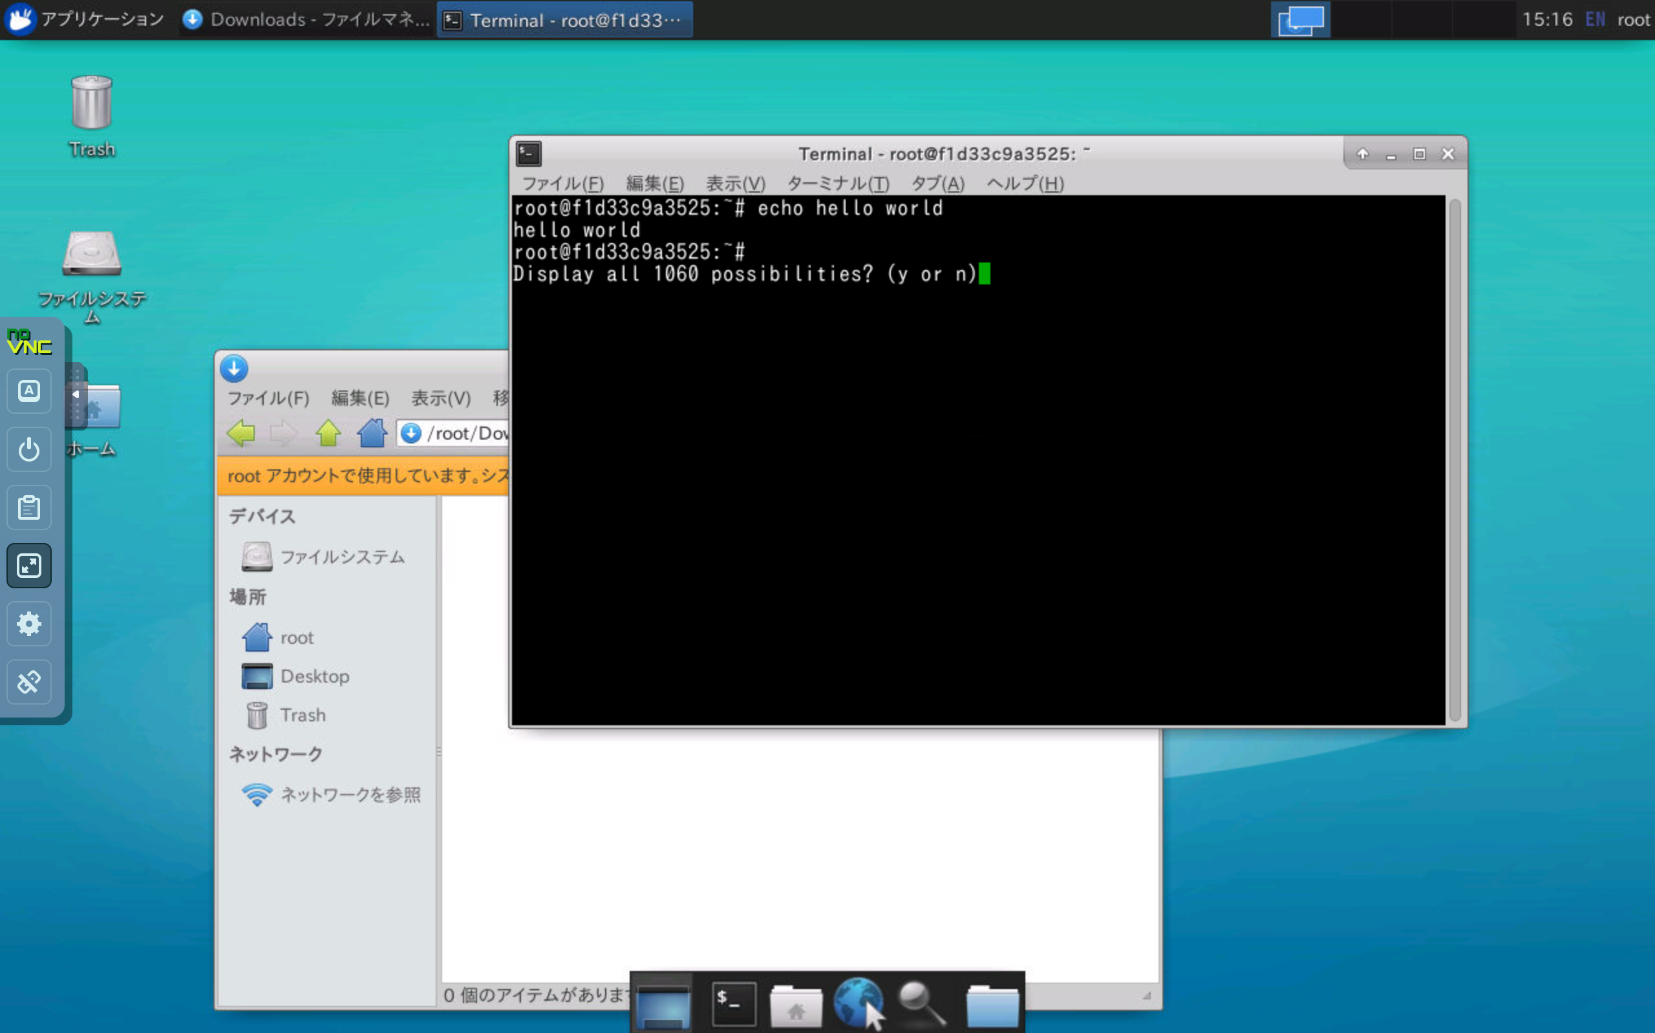Click the noVNC fullscreen toggle button
This screenshot has height=1033, width=1655.
click(x=28, y=566)
